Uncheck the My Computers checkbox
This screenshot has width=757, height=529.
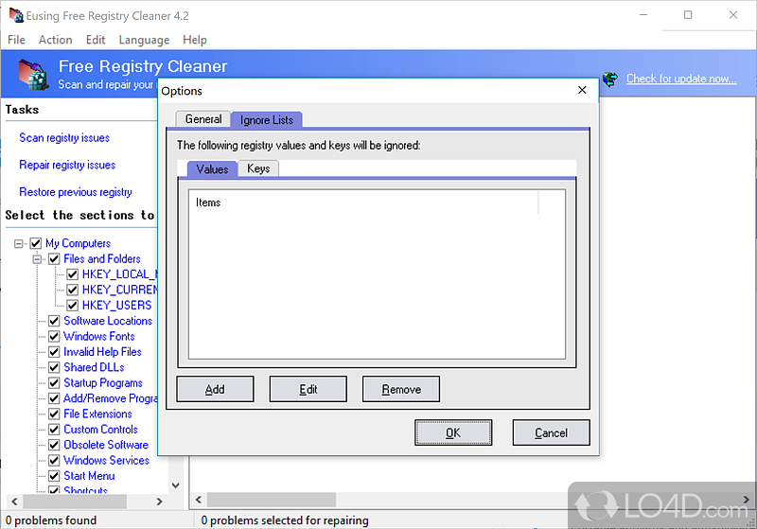[x=36, y=243]
